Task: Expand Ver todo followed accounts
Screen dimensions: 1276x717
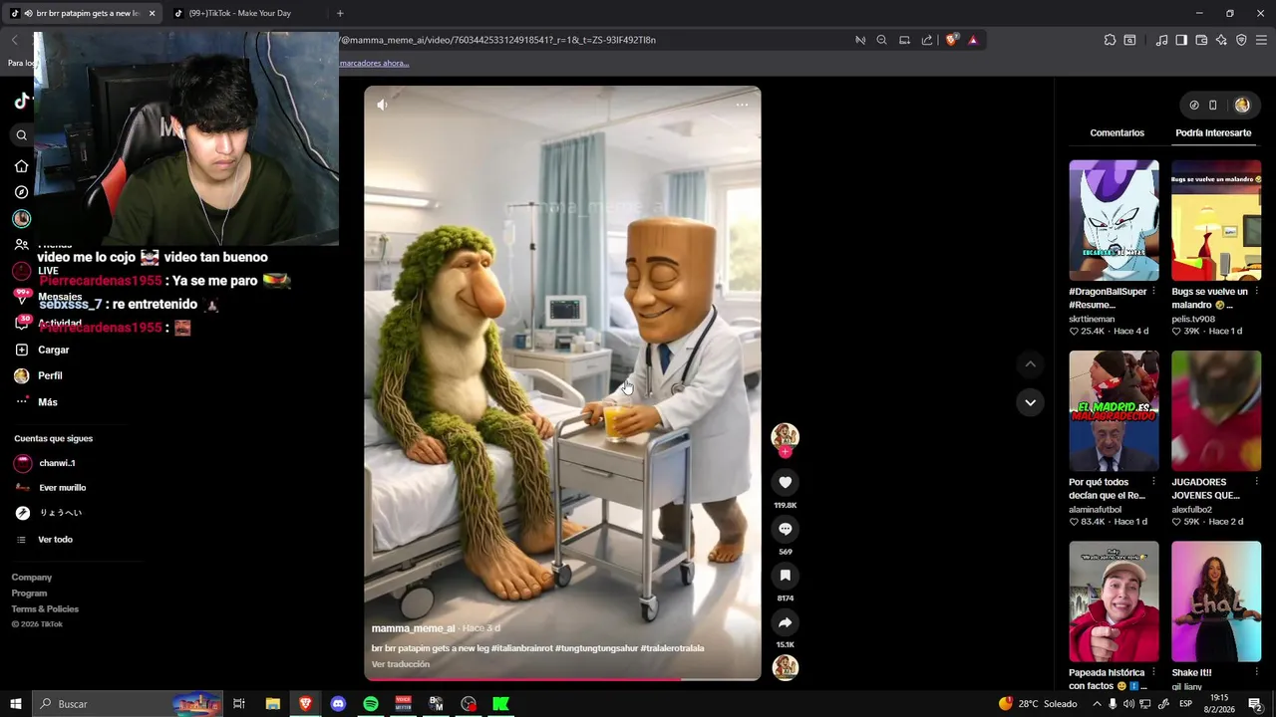Action: (44, 539)
